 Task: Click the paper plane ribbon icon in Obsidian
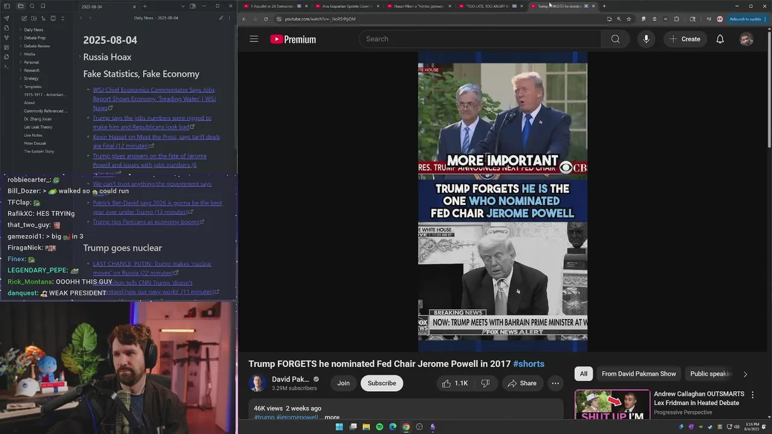[7, 18]
